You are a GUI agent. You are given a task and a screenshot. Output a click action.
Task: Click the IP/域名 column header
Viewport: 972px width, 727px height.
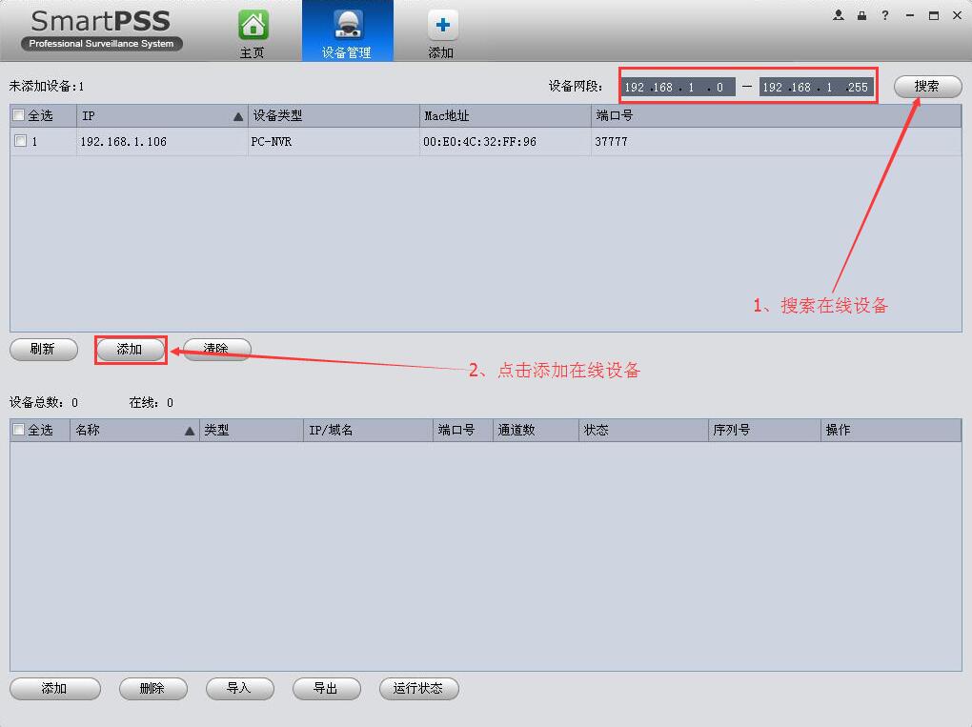point(368,430)
